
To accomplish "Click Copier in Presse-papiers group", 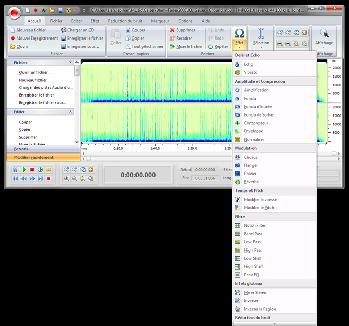I will pyautogui.click(x=134, y=39).
